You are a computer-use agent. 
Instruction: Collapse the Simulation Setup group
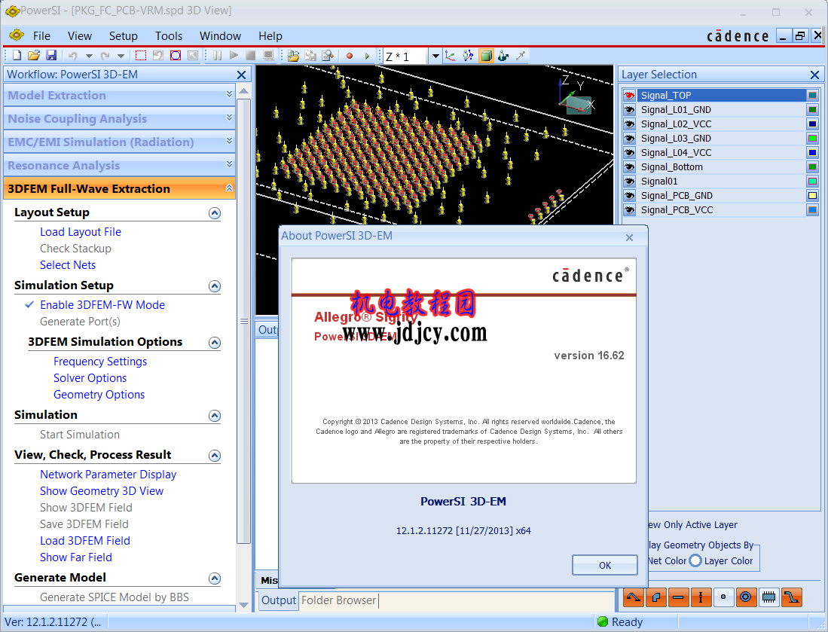click(x=215, y=286)
